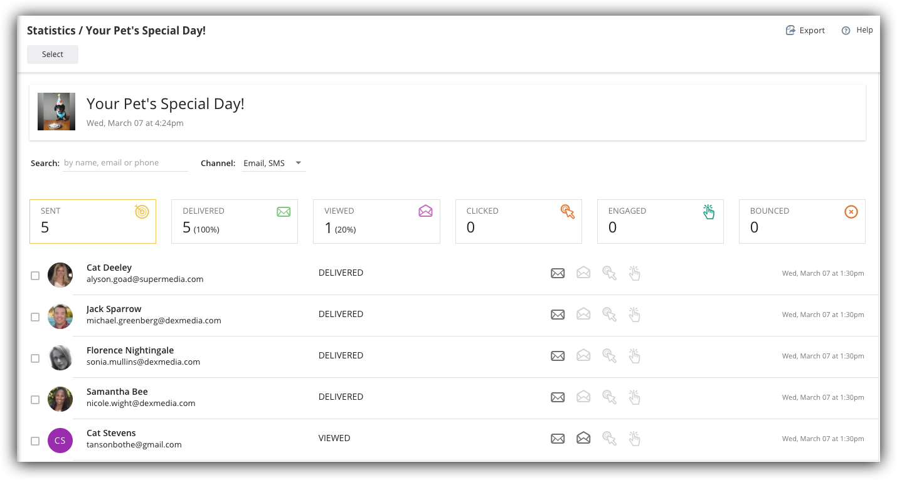Mark the Cat Stevens checkbox

[x=35, y=441]
